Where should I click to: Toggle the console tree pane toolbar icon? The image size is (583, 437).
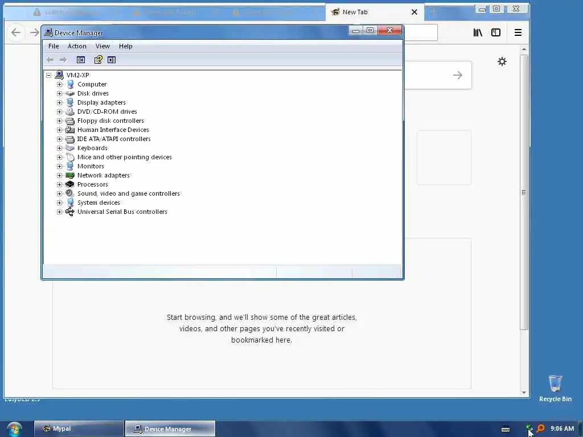pyautogui.click(x=81, y=60)
